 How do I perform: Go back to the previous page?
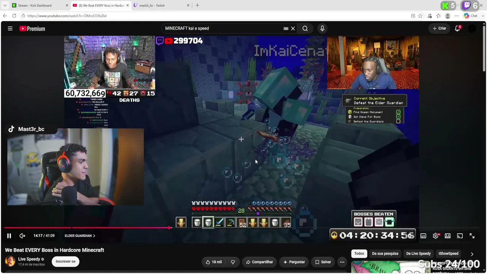(5, 16)
